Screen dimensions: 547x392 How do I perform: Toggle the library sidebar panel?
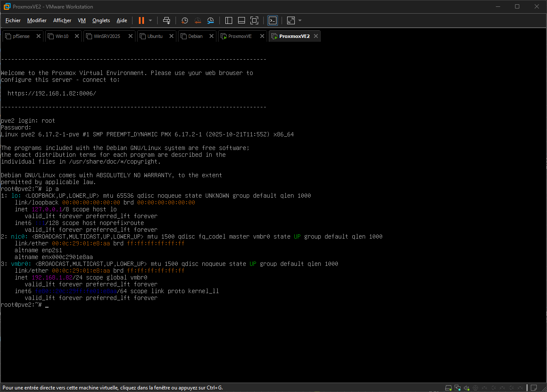point(229,20)
